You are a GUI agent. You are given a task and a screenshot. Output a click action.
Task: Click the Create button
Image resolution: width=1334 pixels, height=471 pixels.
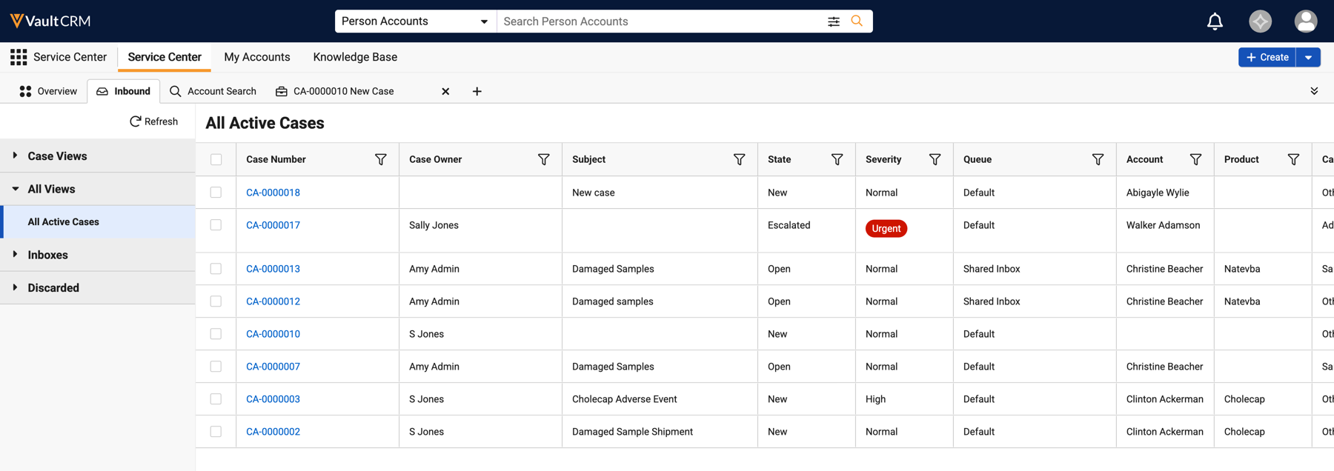pos(1267,57)
